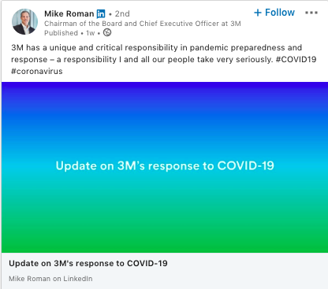Open the #coronavirus hashtag
328x289 pixels.
(x=37, y=71)
